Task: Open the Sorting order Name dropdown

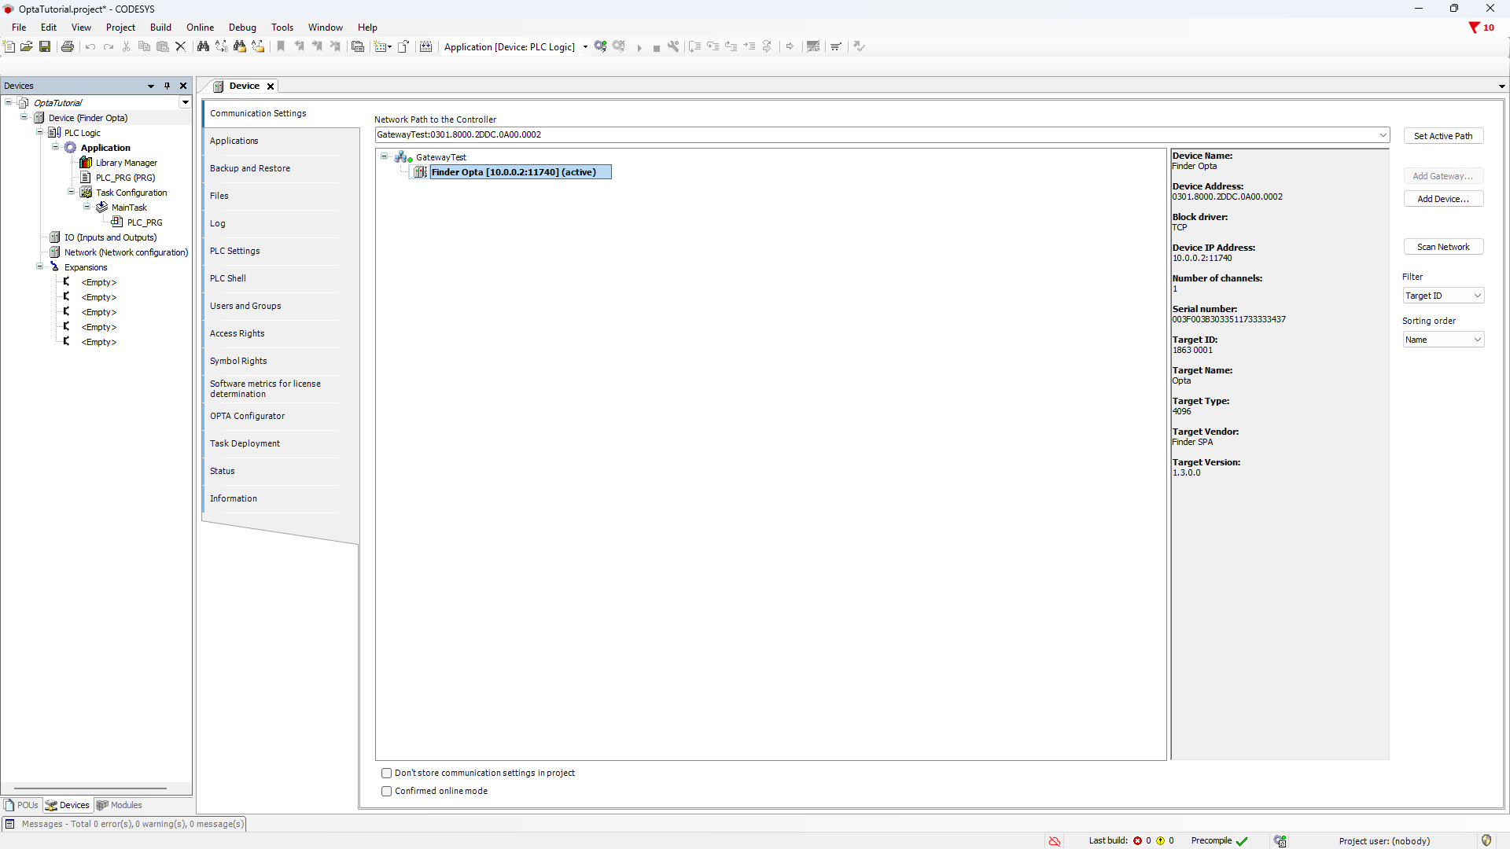Action: tap(1443, 340)
